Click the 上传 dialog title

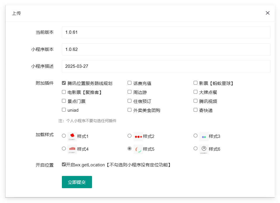16,13
